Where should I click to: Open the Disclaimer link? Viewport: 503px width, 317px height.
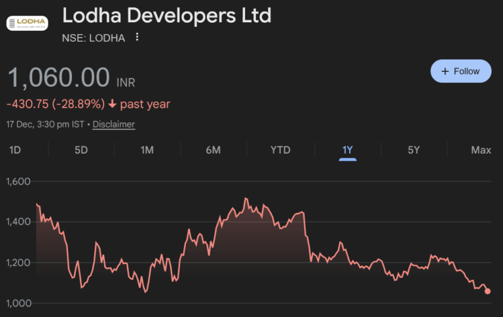coord(114,124)
